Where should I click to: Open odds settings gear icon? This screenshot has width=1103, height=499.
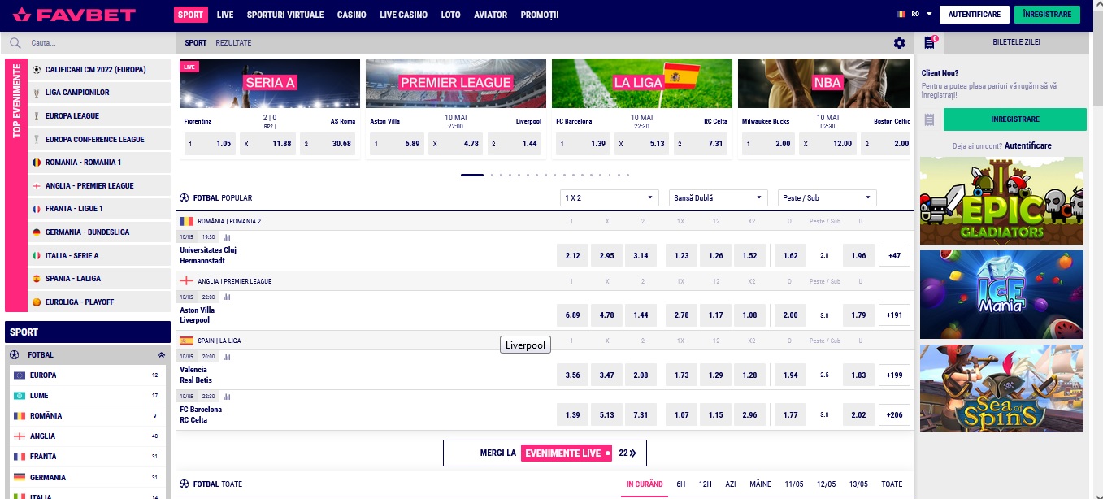pyautogui.click(x=899, y=43)
